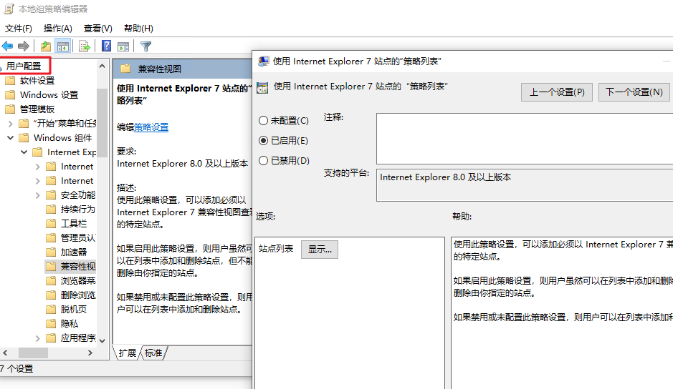Click the 持续行为 folder icon

click(x=51, y=209)
